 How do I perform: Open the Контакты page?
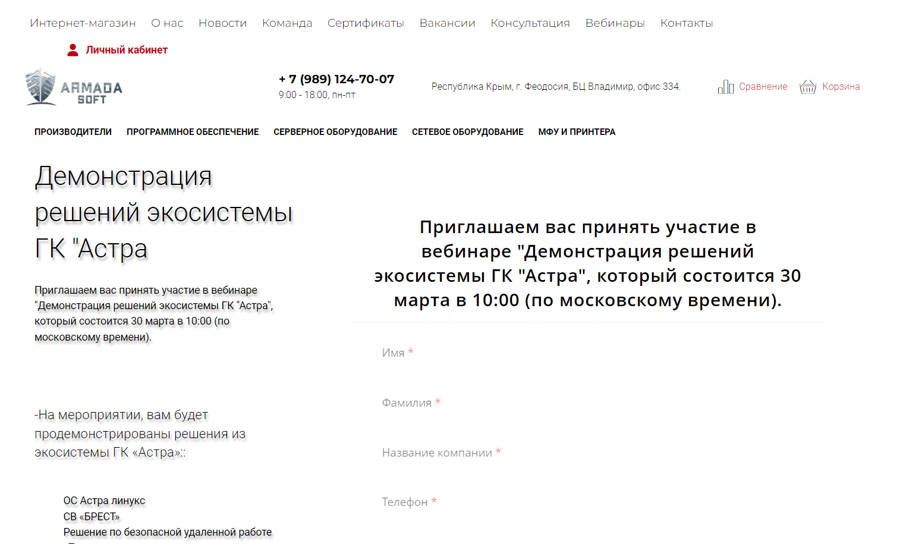[687, 23]
